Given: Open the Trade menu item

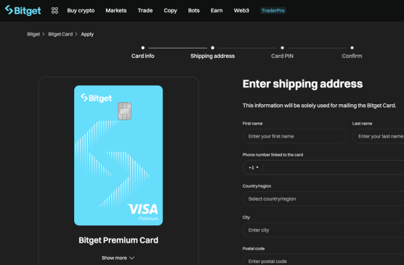Looking at the screenshot, I should (145, 11).
